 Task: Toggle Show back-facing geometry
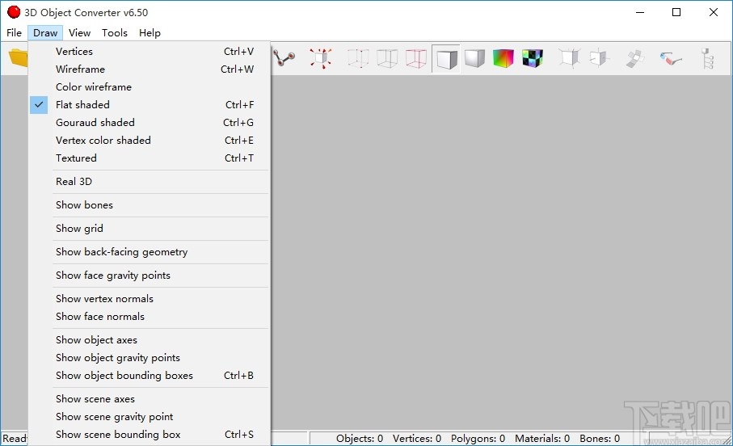[150, 252]
